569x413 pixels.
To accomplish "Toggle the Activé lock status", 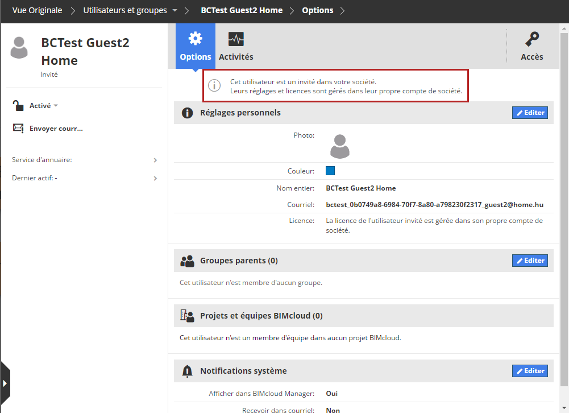I will click(x=19, y=105).
